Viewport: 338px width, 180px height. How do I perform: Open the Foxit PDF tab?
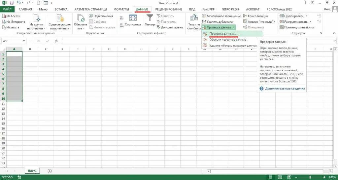click(208, 9)
